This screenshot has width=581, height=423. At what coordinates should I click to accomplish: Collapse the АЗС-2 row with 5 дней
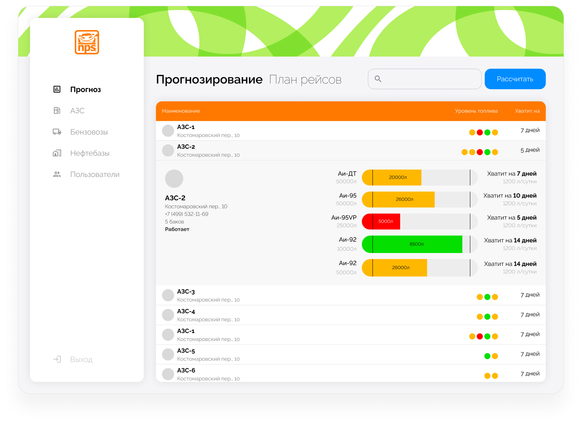(290, 150)
